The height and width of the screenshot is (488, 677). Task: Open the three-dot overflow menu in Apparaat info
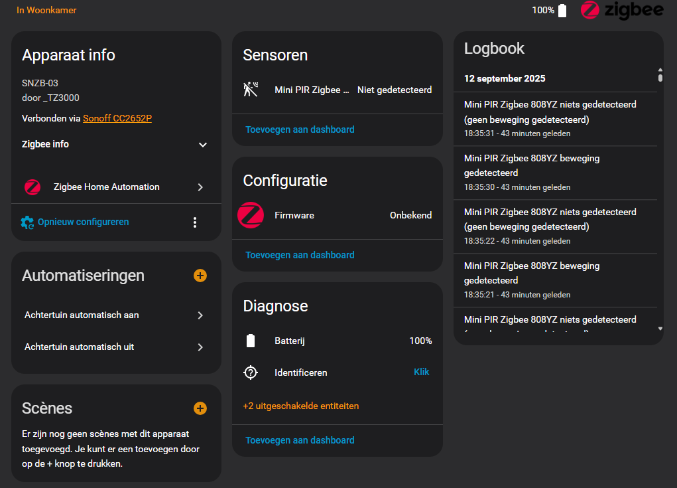click(195, 222)
